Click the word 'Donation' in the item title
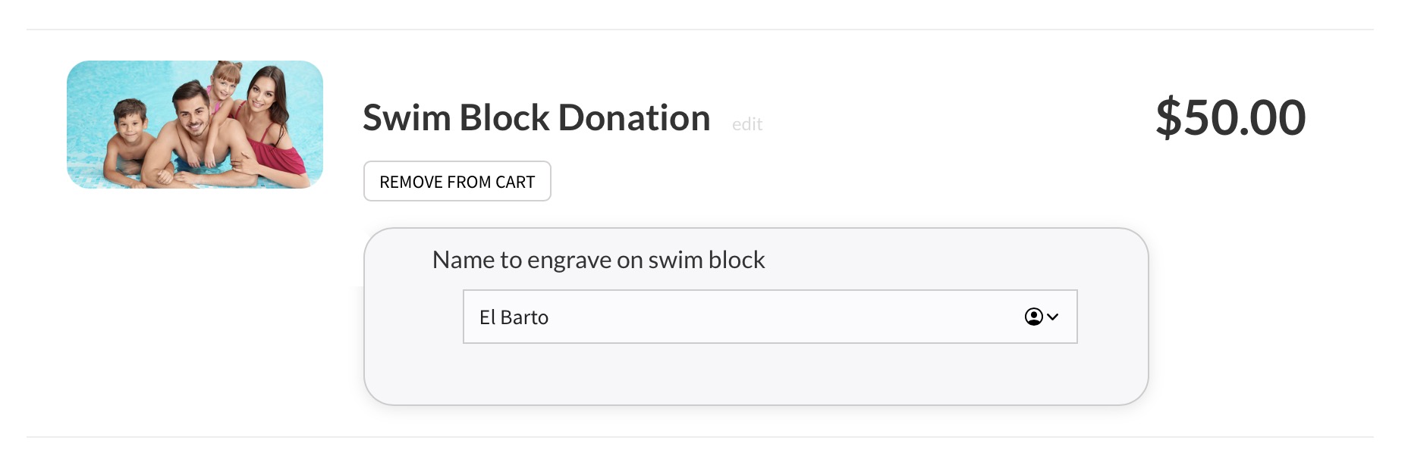 pos(633,118)
